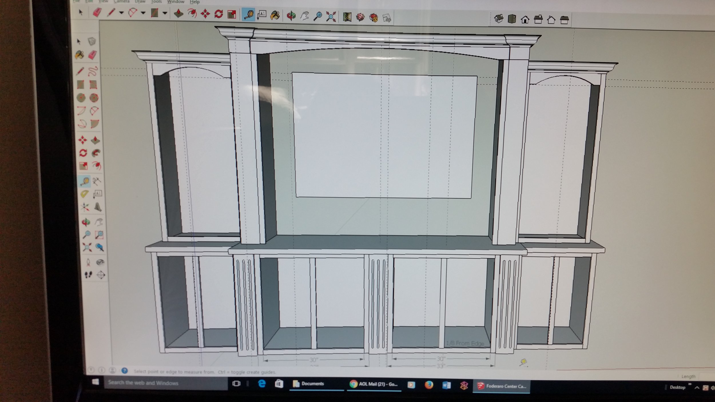Select Push/Pull in the top toolbar

(x=178, y=13)
